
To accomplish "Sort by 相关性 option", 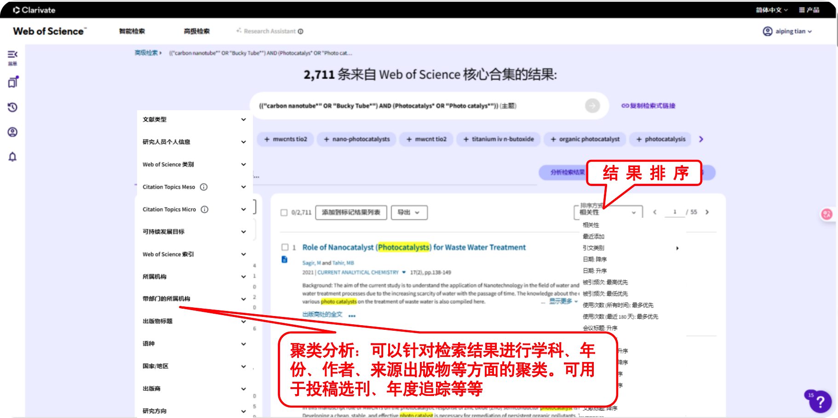I will (591, 225).
